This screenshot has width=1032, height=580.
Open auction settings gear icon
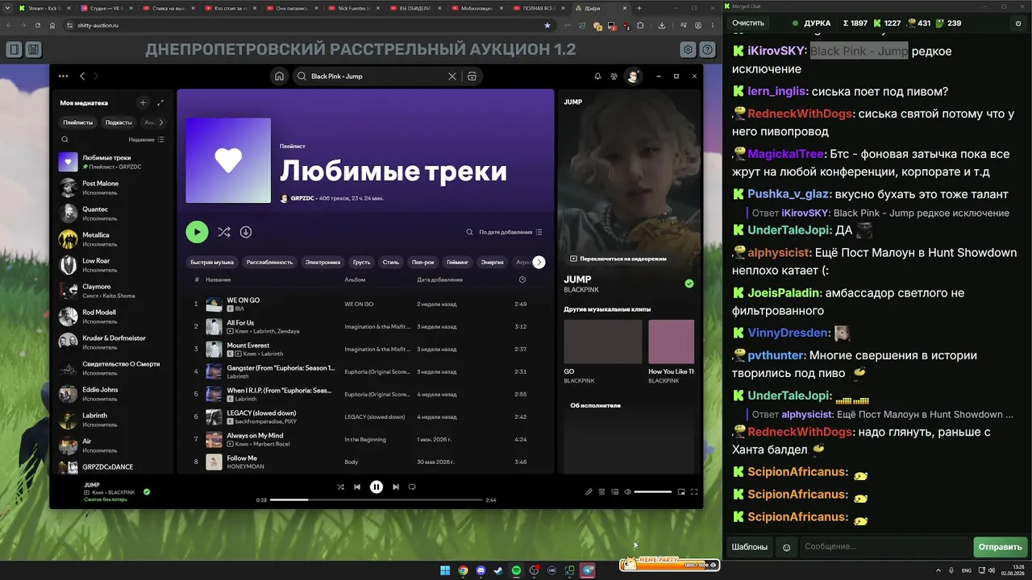[x=688, y=50]
